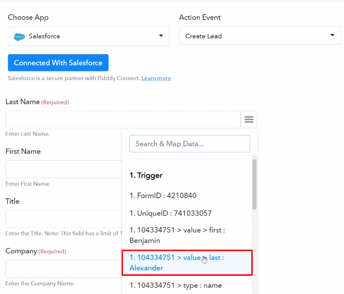This screenshot has width=344, height=294.
Task: Click the mapping list scrollbar thumb
Action: tap(254, 184)
